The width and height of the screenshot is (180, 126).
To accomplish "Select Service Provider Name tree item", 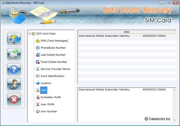I will (x=55, y=69).
